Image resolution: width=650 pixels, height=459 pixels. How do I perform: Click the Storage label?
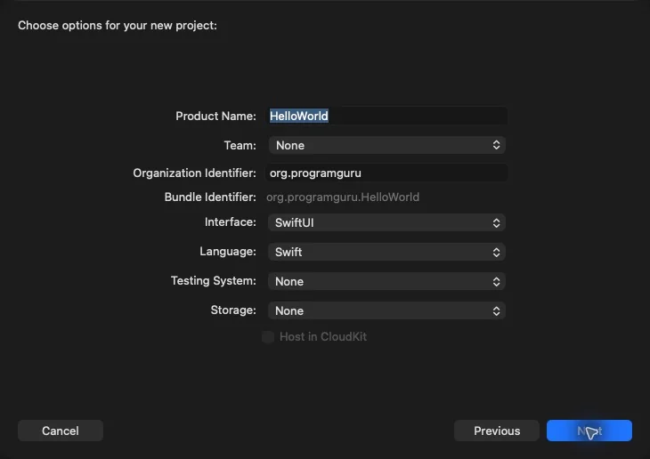pyautogui.click(x=233, y=310)
